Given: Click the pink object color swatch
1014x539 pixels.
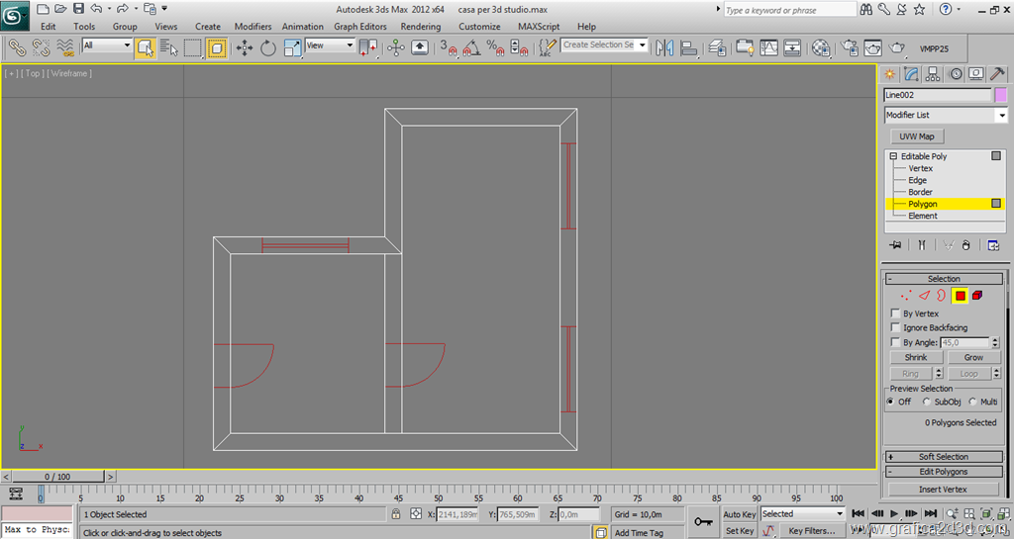Looking at the screenshot, I should [x=1000, y=95].
